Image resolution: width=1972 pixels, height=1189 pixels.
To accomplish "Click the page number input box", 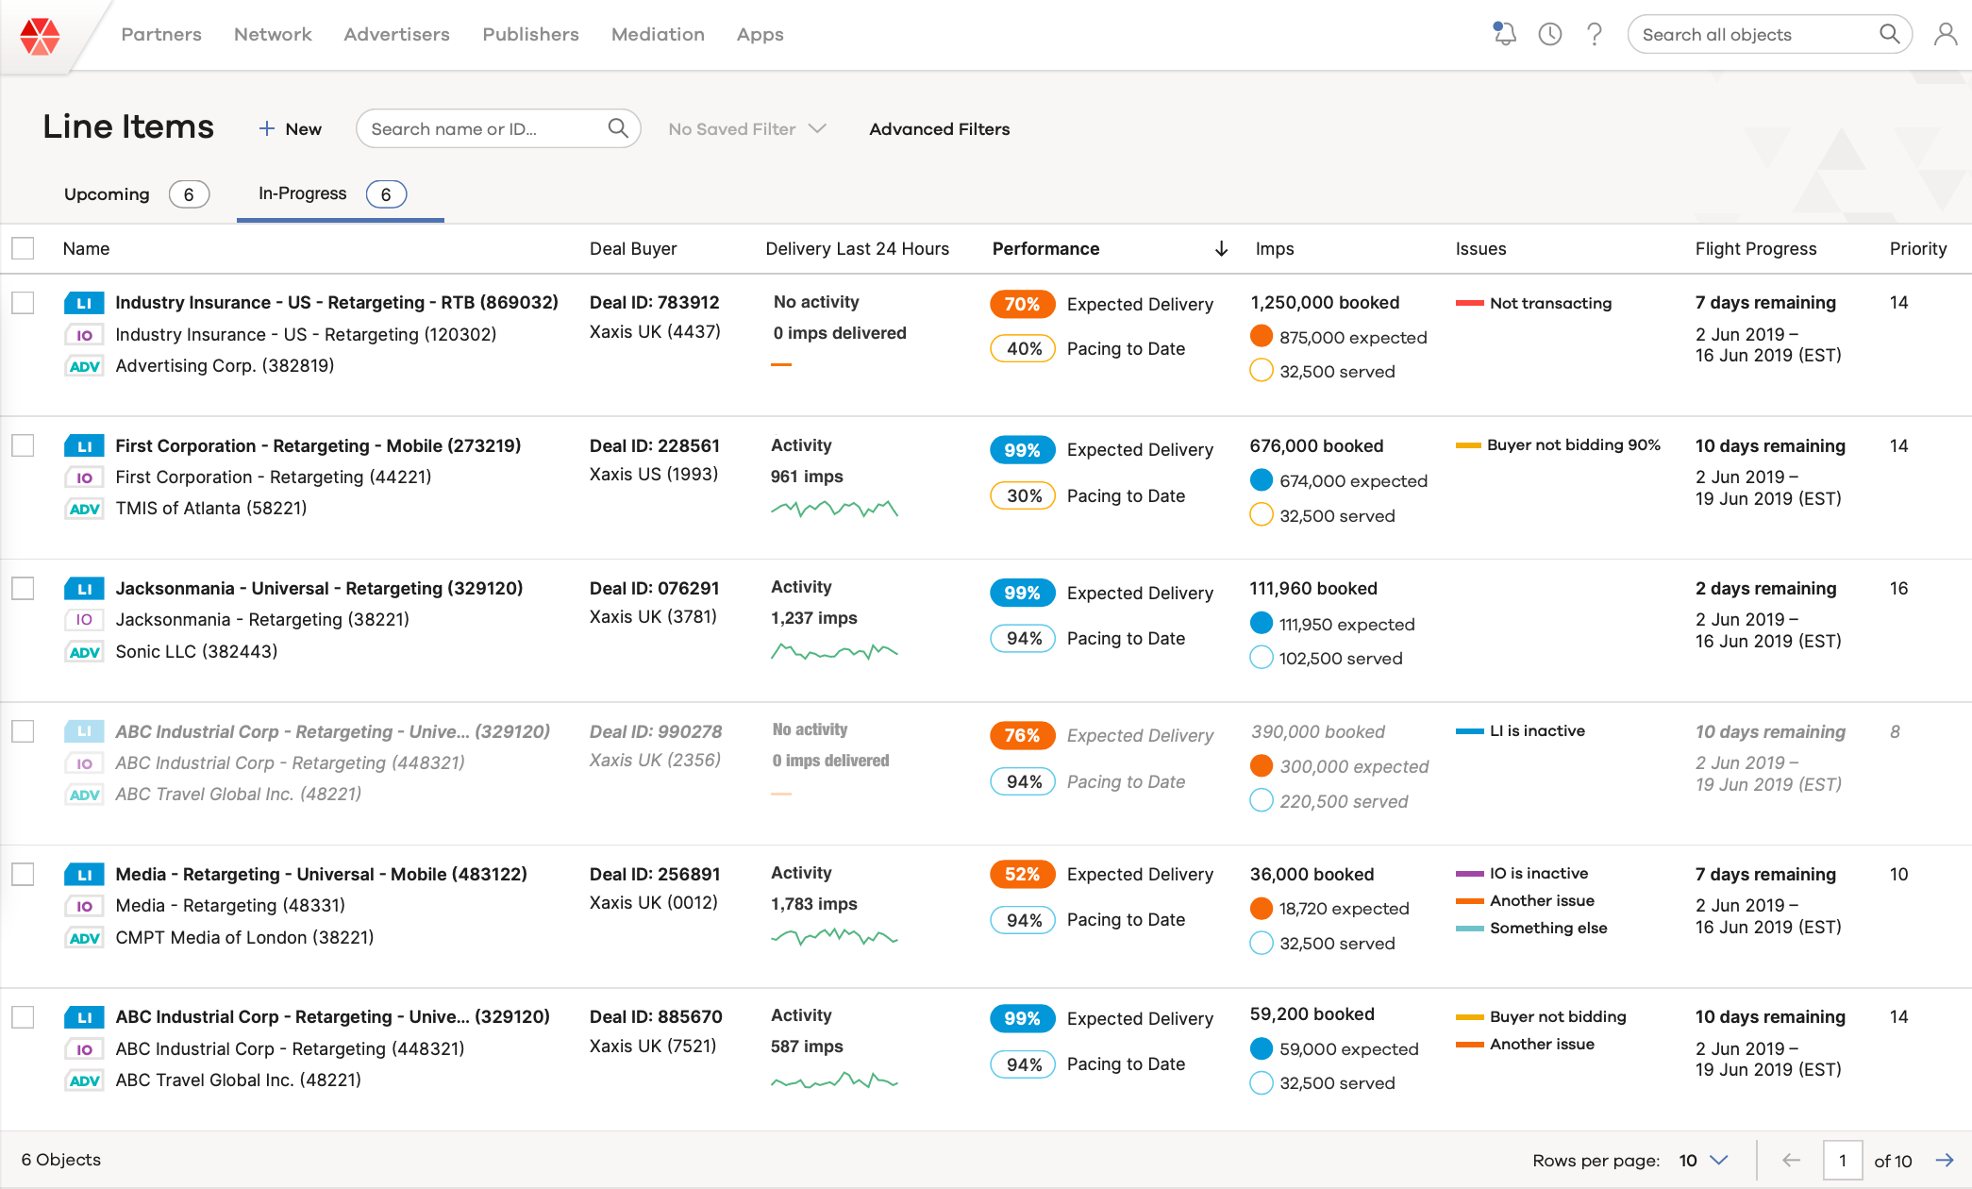I will (1842, 1160).
